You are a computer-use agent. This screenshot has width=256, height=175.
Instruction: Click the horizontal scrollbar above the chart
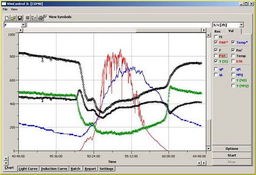click(x=112, y=30)
